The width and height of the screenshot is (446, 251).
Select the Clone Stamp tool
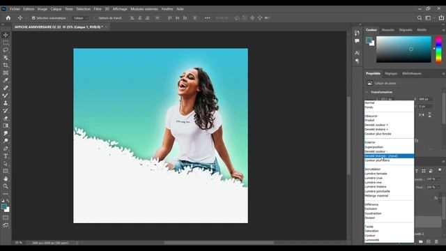[x=6, y=103]
